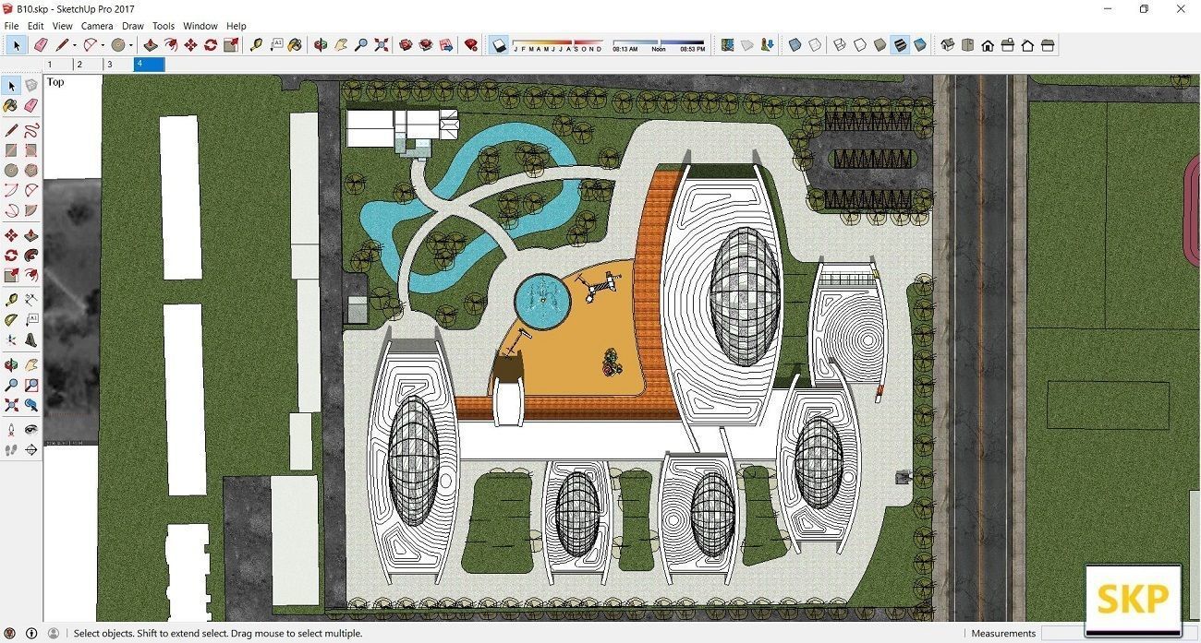Select the Protractor tool
This screenshot has width=1201, height=643.
tap(11, 320)
